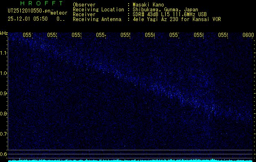Screen dimensions: 256x162
Task: Select the 0553 time marker
Action: coord(77,35)
